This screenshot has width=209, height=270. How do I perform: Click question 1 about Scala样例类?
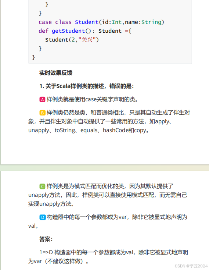[x=86, y=86]
